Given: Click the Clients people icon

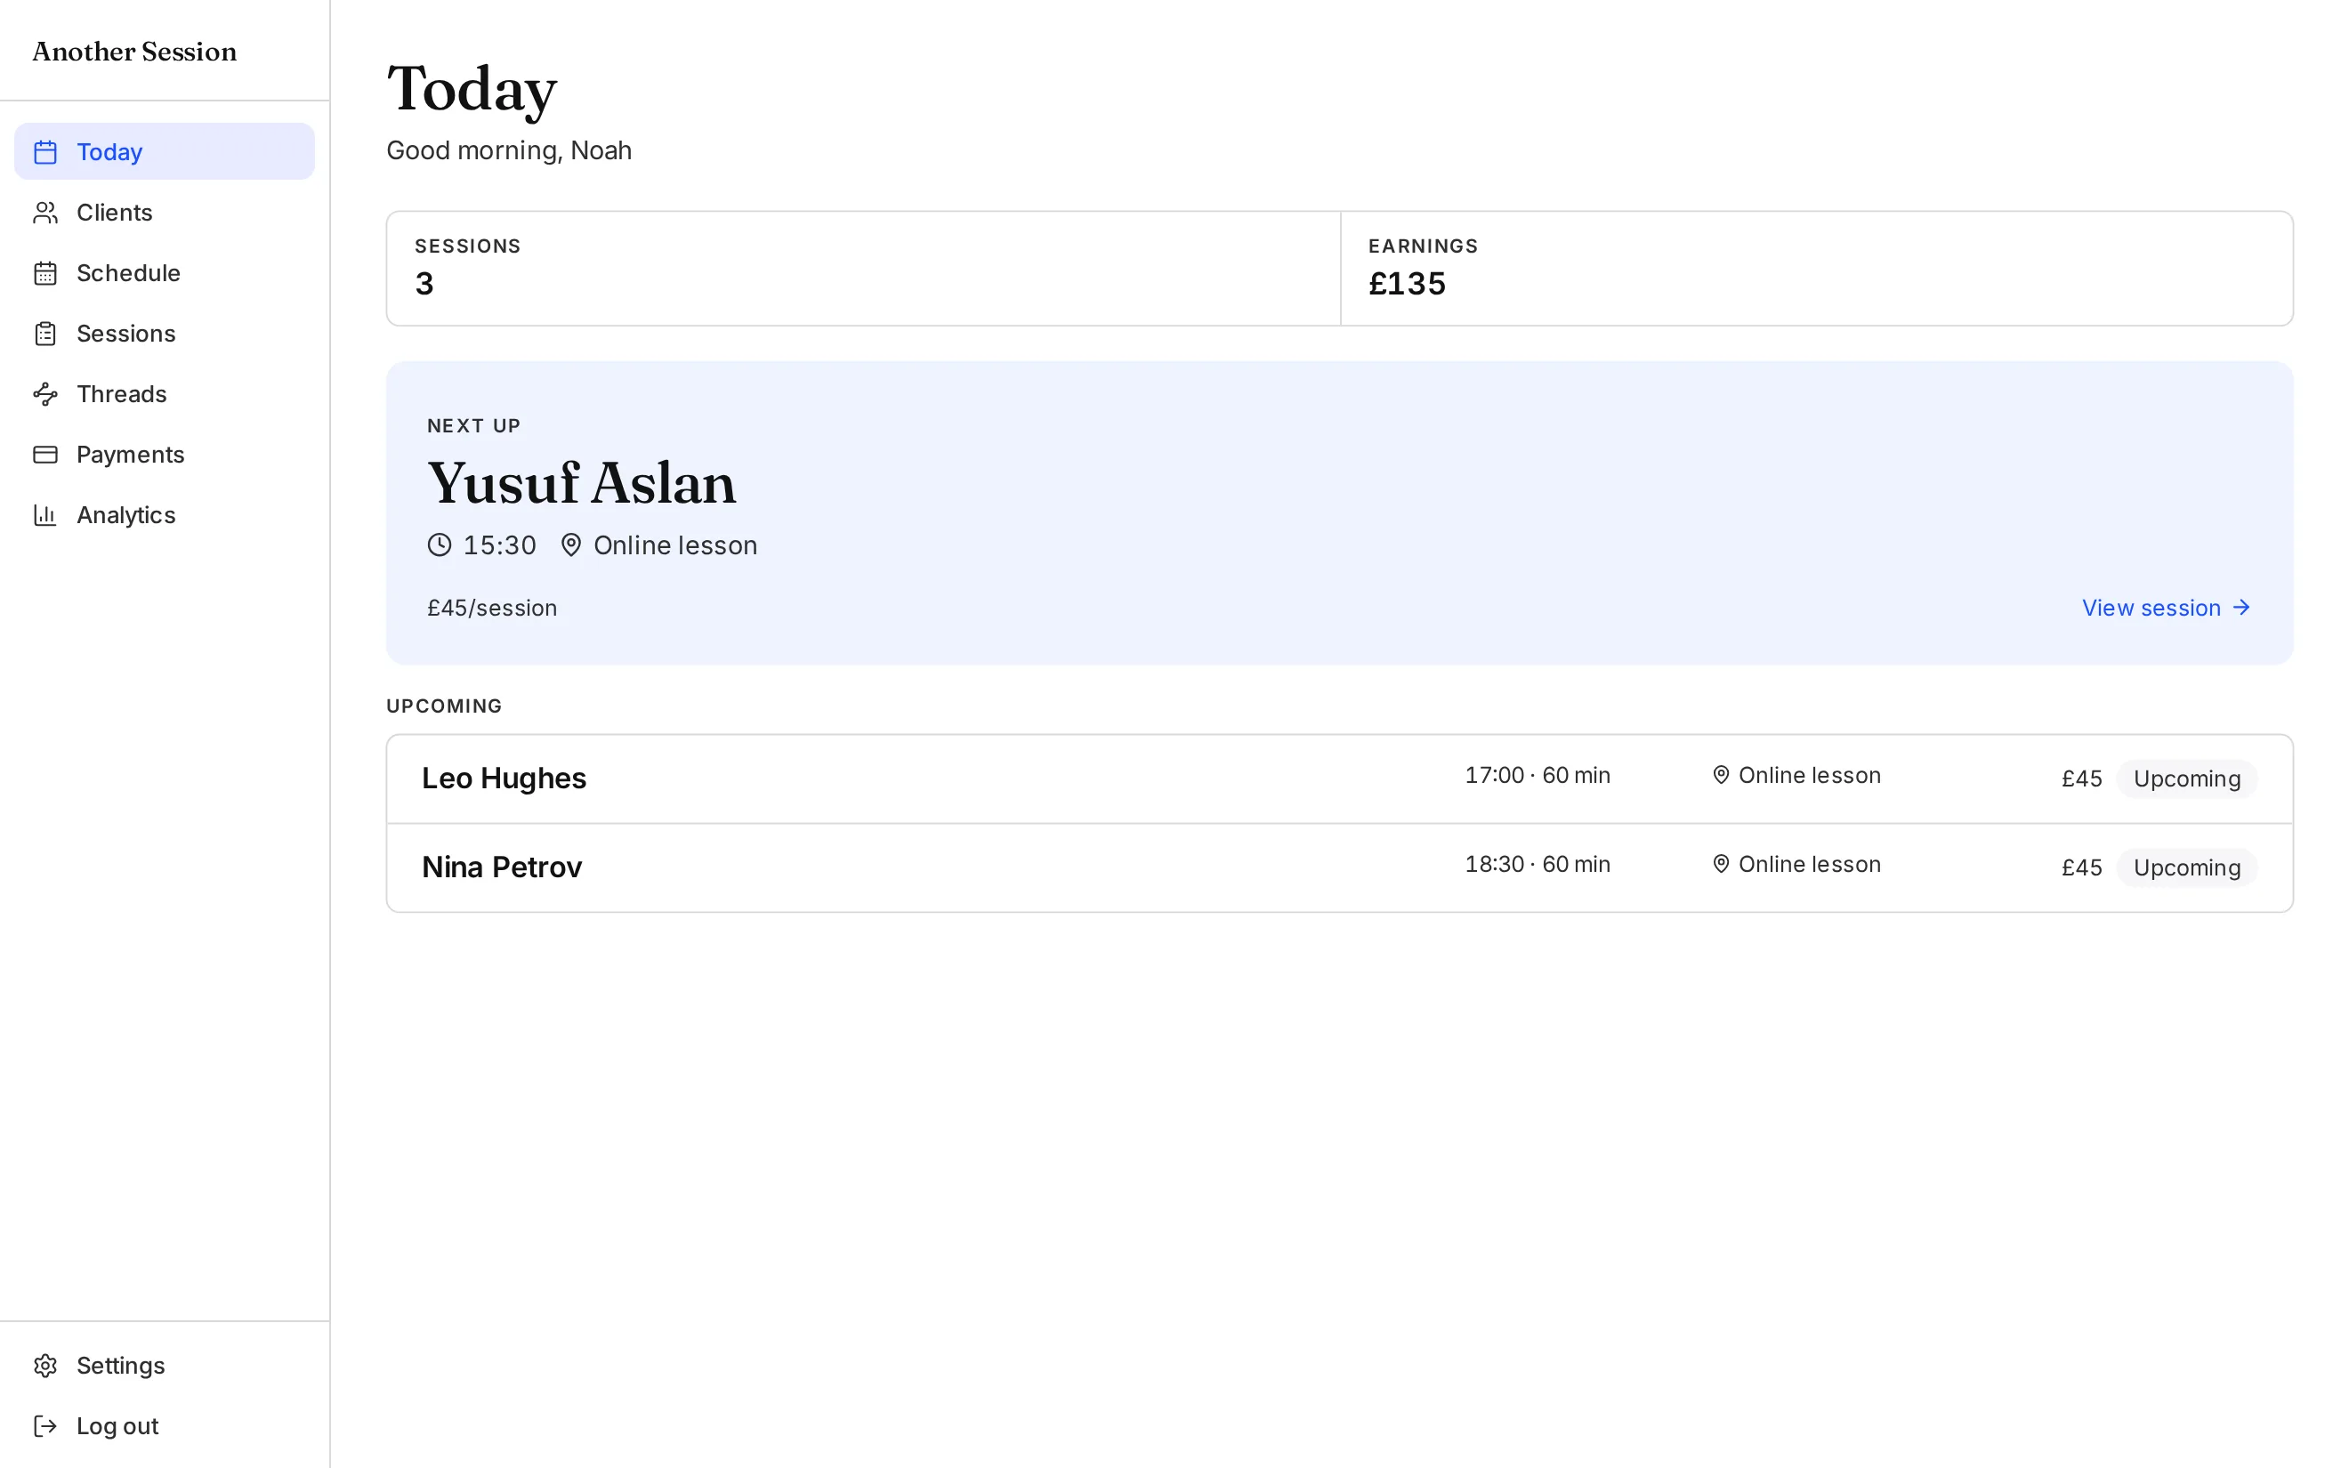Looking at the screenshot, I should pyautogui.click(x=45, y=213).
